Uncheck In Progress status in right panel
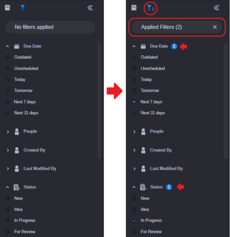 coord(134,220)
